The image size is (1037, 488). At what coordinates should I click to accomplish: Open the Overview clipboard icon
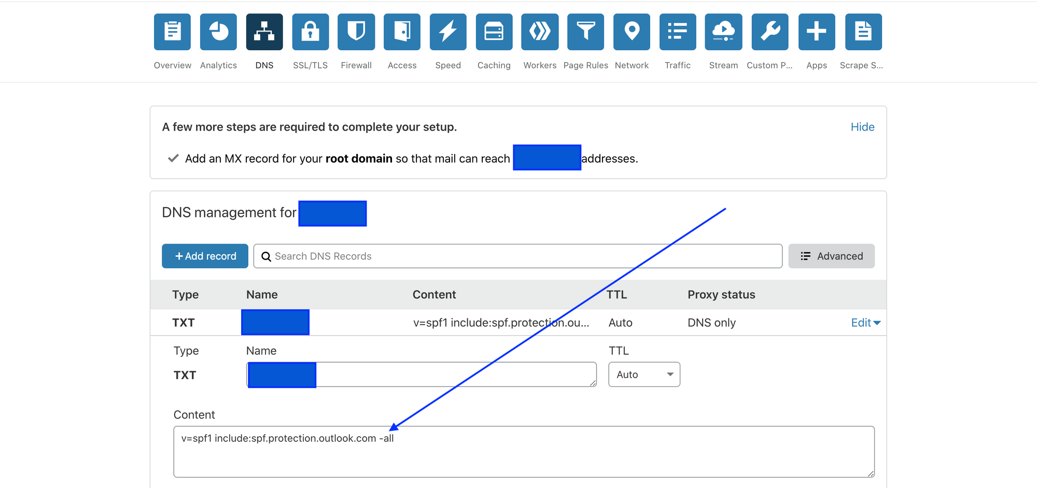point(172,32)
